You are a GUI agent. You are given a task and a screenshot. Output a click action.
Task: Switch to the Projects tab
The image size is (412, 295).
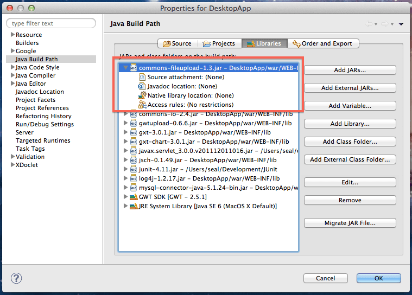click(x=219, y=43)
